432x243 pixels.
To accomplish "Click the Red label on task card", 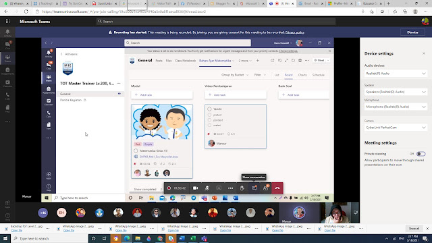I will click(138, 144).
